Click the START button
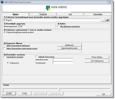Image resolution: width=115 pixels, height=99 pixels. click(9, 93)
